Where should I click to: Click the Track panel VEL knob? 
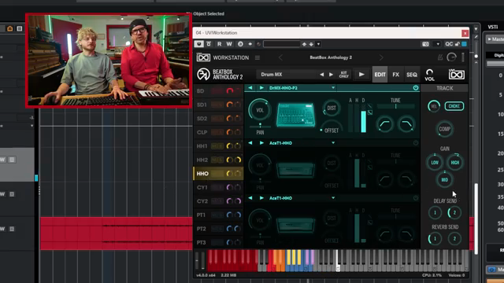(x=434, y=106)
